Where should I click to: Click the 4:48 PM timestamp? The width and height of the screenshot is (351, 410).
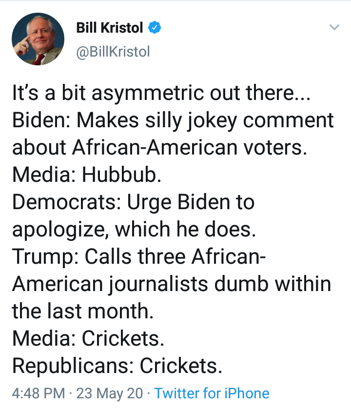click(x=38, y=393)
